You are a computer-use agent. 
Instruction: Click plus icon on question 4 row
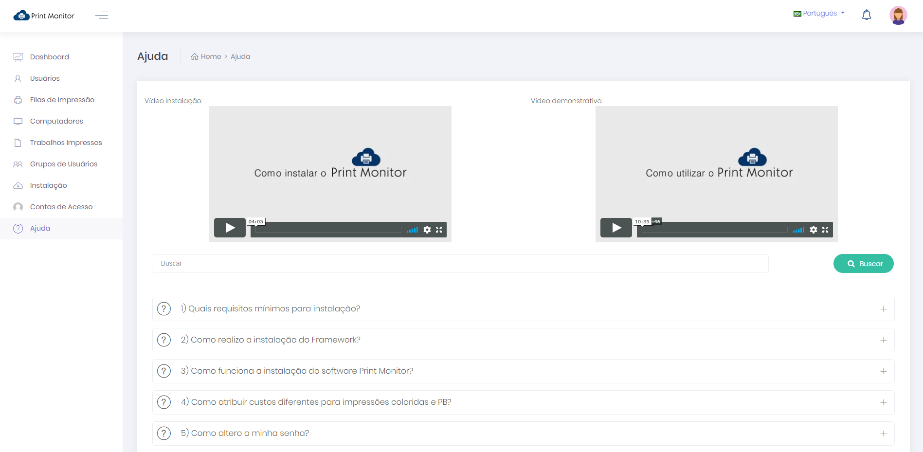(884, 402)
